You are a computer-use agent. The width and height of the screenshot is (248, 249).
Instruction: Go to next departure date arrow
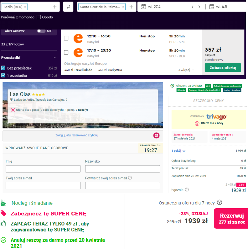tap(199, 7)
